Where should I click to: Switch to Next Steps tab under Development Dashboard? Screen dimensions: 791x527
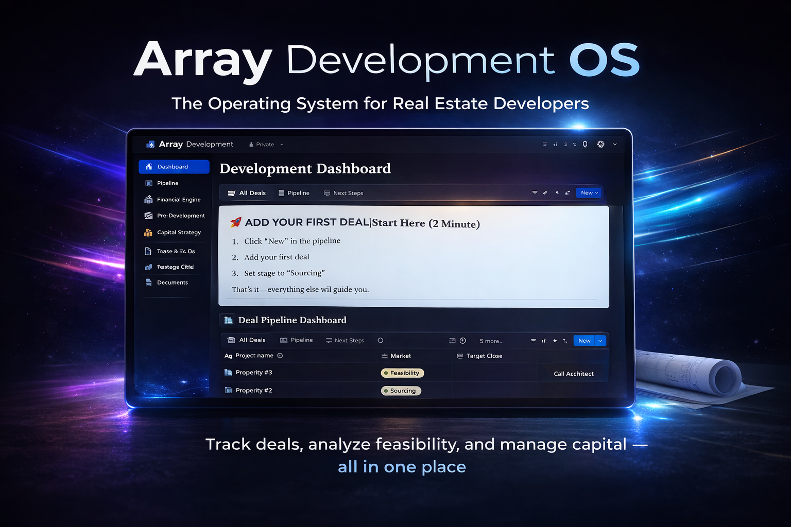point(343,193)
